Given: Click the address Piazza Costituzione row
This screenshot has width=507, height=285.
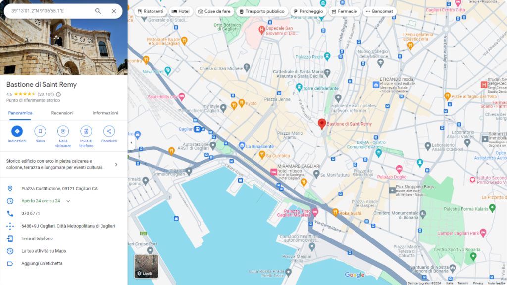Looking at the screenshot, I should (64, 189).
